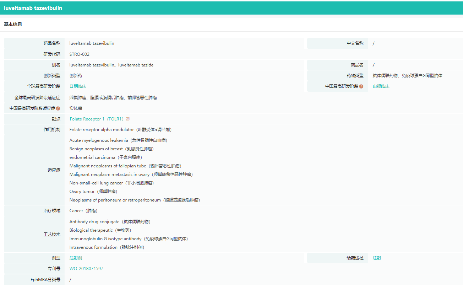Select the Non-small-cell lung cancer indication

click(112, 183)
